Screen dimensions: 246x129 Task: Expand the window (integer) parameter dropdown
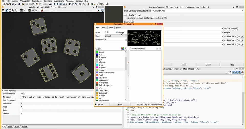222,28
